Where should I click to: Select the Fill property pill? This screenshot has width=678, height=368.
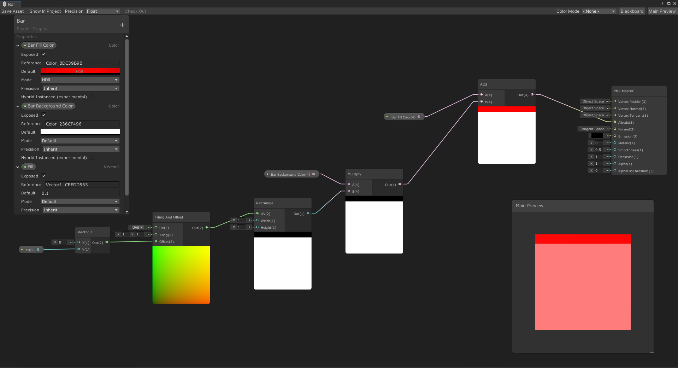click(x=29, y=167)
